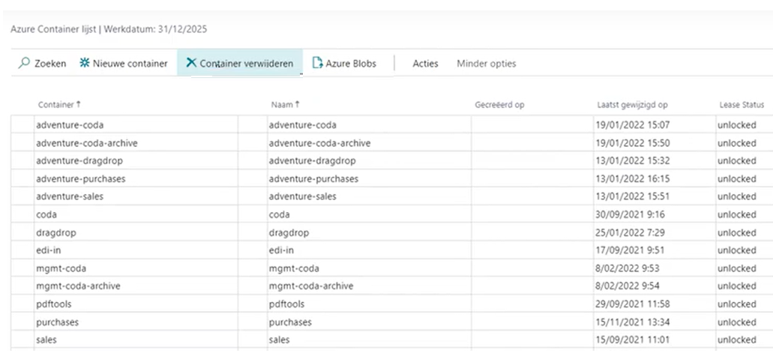Click the Nieuwe container star icon
Viewport: 773px width, 353px height.
[84, 64]
